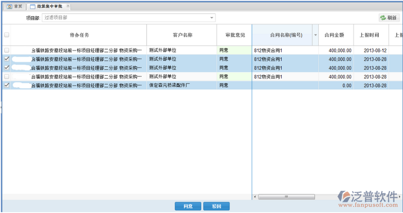
Task: Click the 客户名称 column header
Action: pos(182,35)
